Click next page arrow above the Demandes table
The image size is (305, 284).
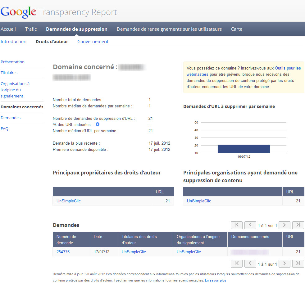point(284,225)
